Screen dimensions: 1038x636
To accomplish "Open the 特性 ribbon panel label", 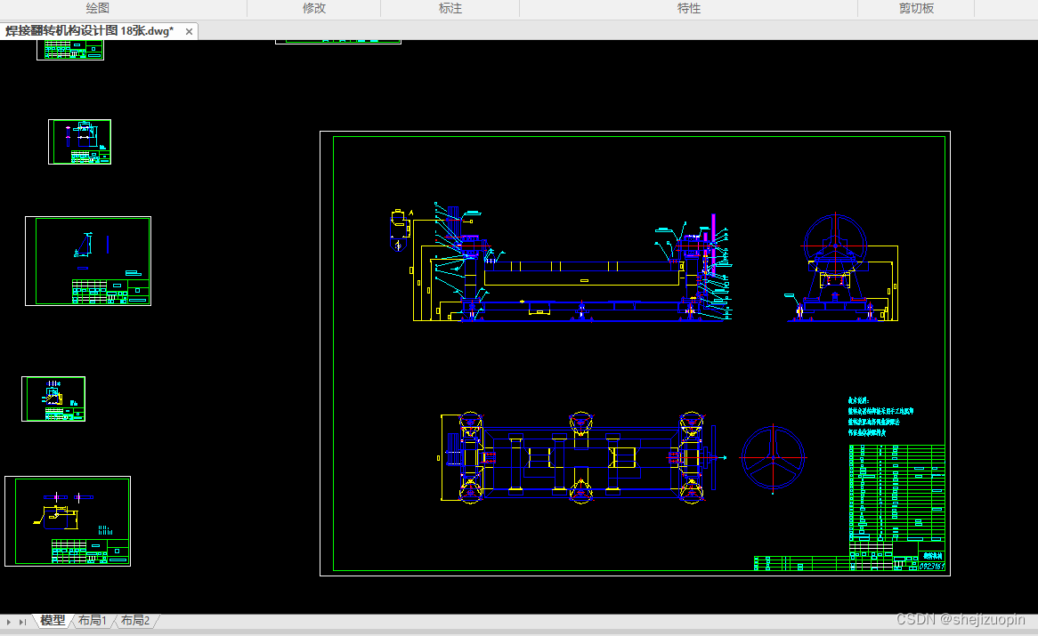I will (x=688, y=8).
